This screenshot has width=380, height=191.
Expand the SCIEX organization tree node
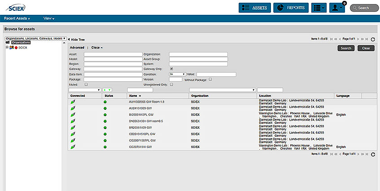[x=7, y=47]
